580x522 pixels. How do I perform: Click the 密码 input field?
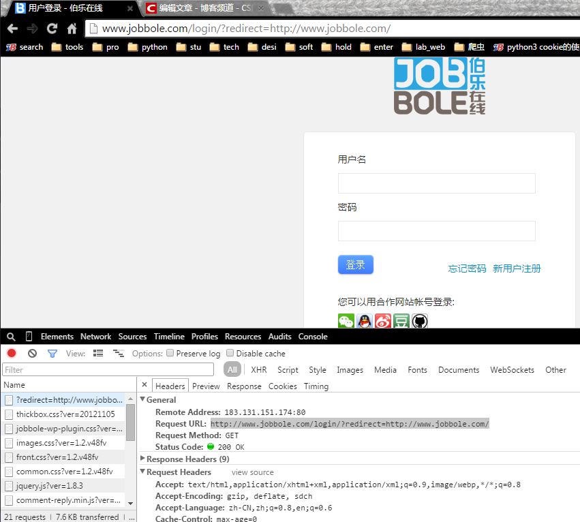tap(436, 231)
